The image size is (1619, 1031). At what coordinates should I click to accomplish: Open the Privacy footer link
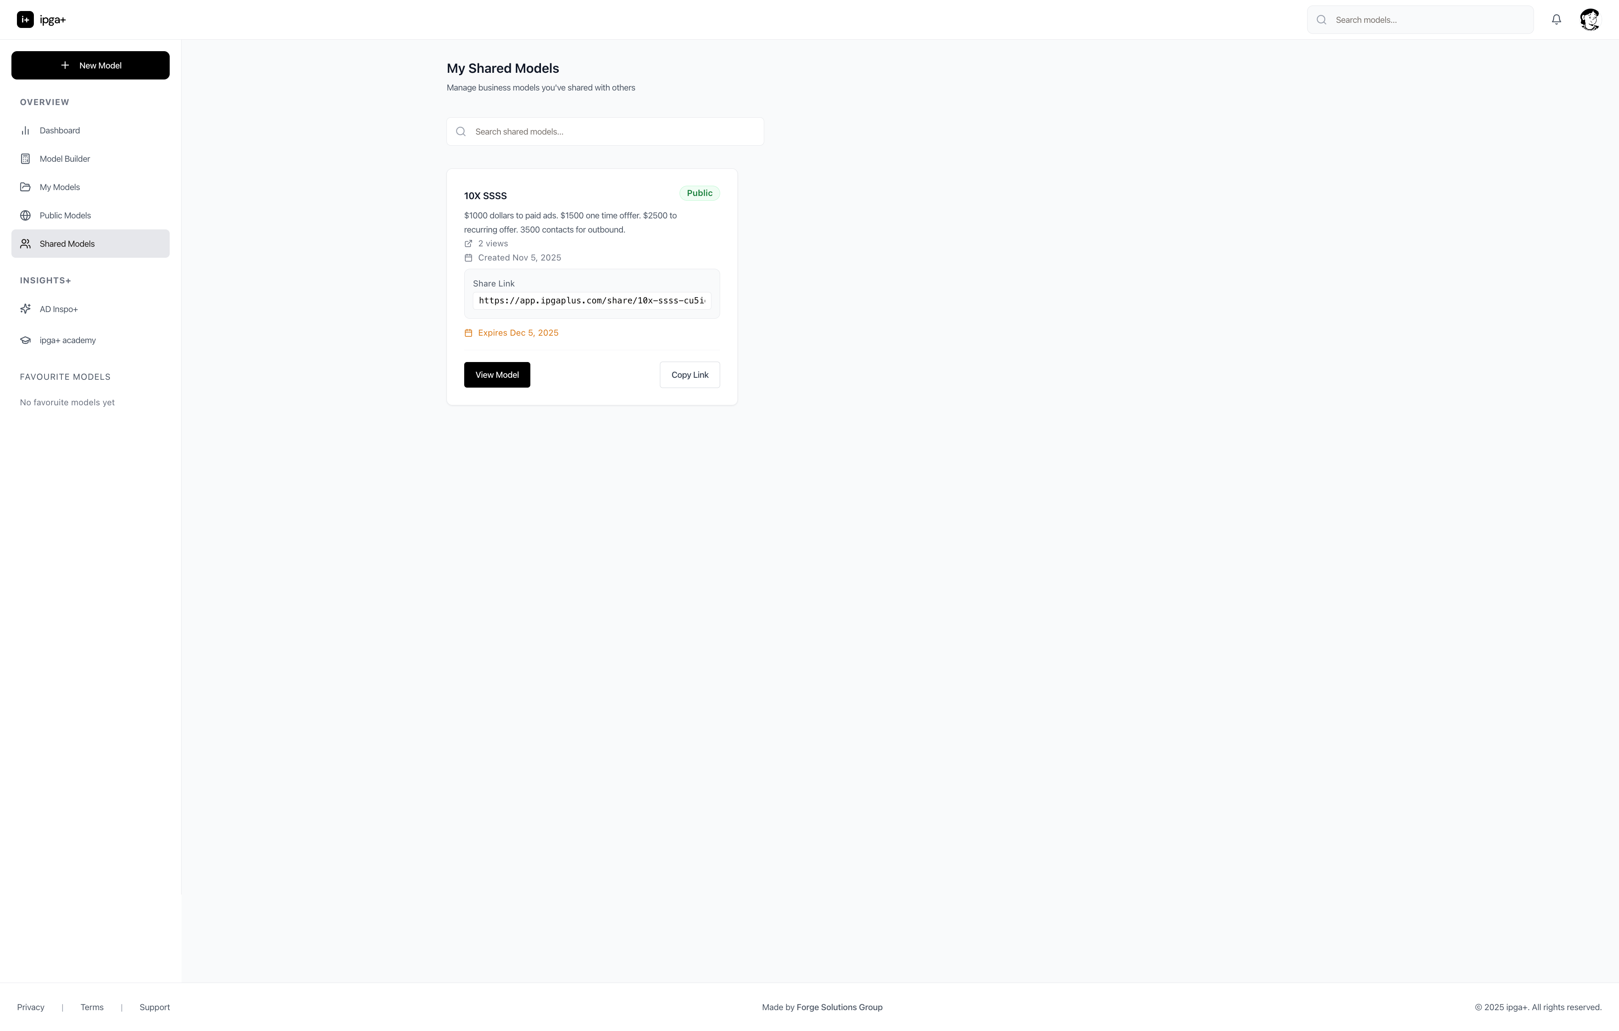31,1007
